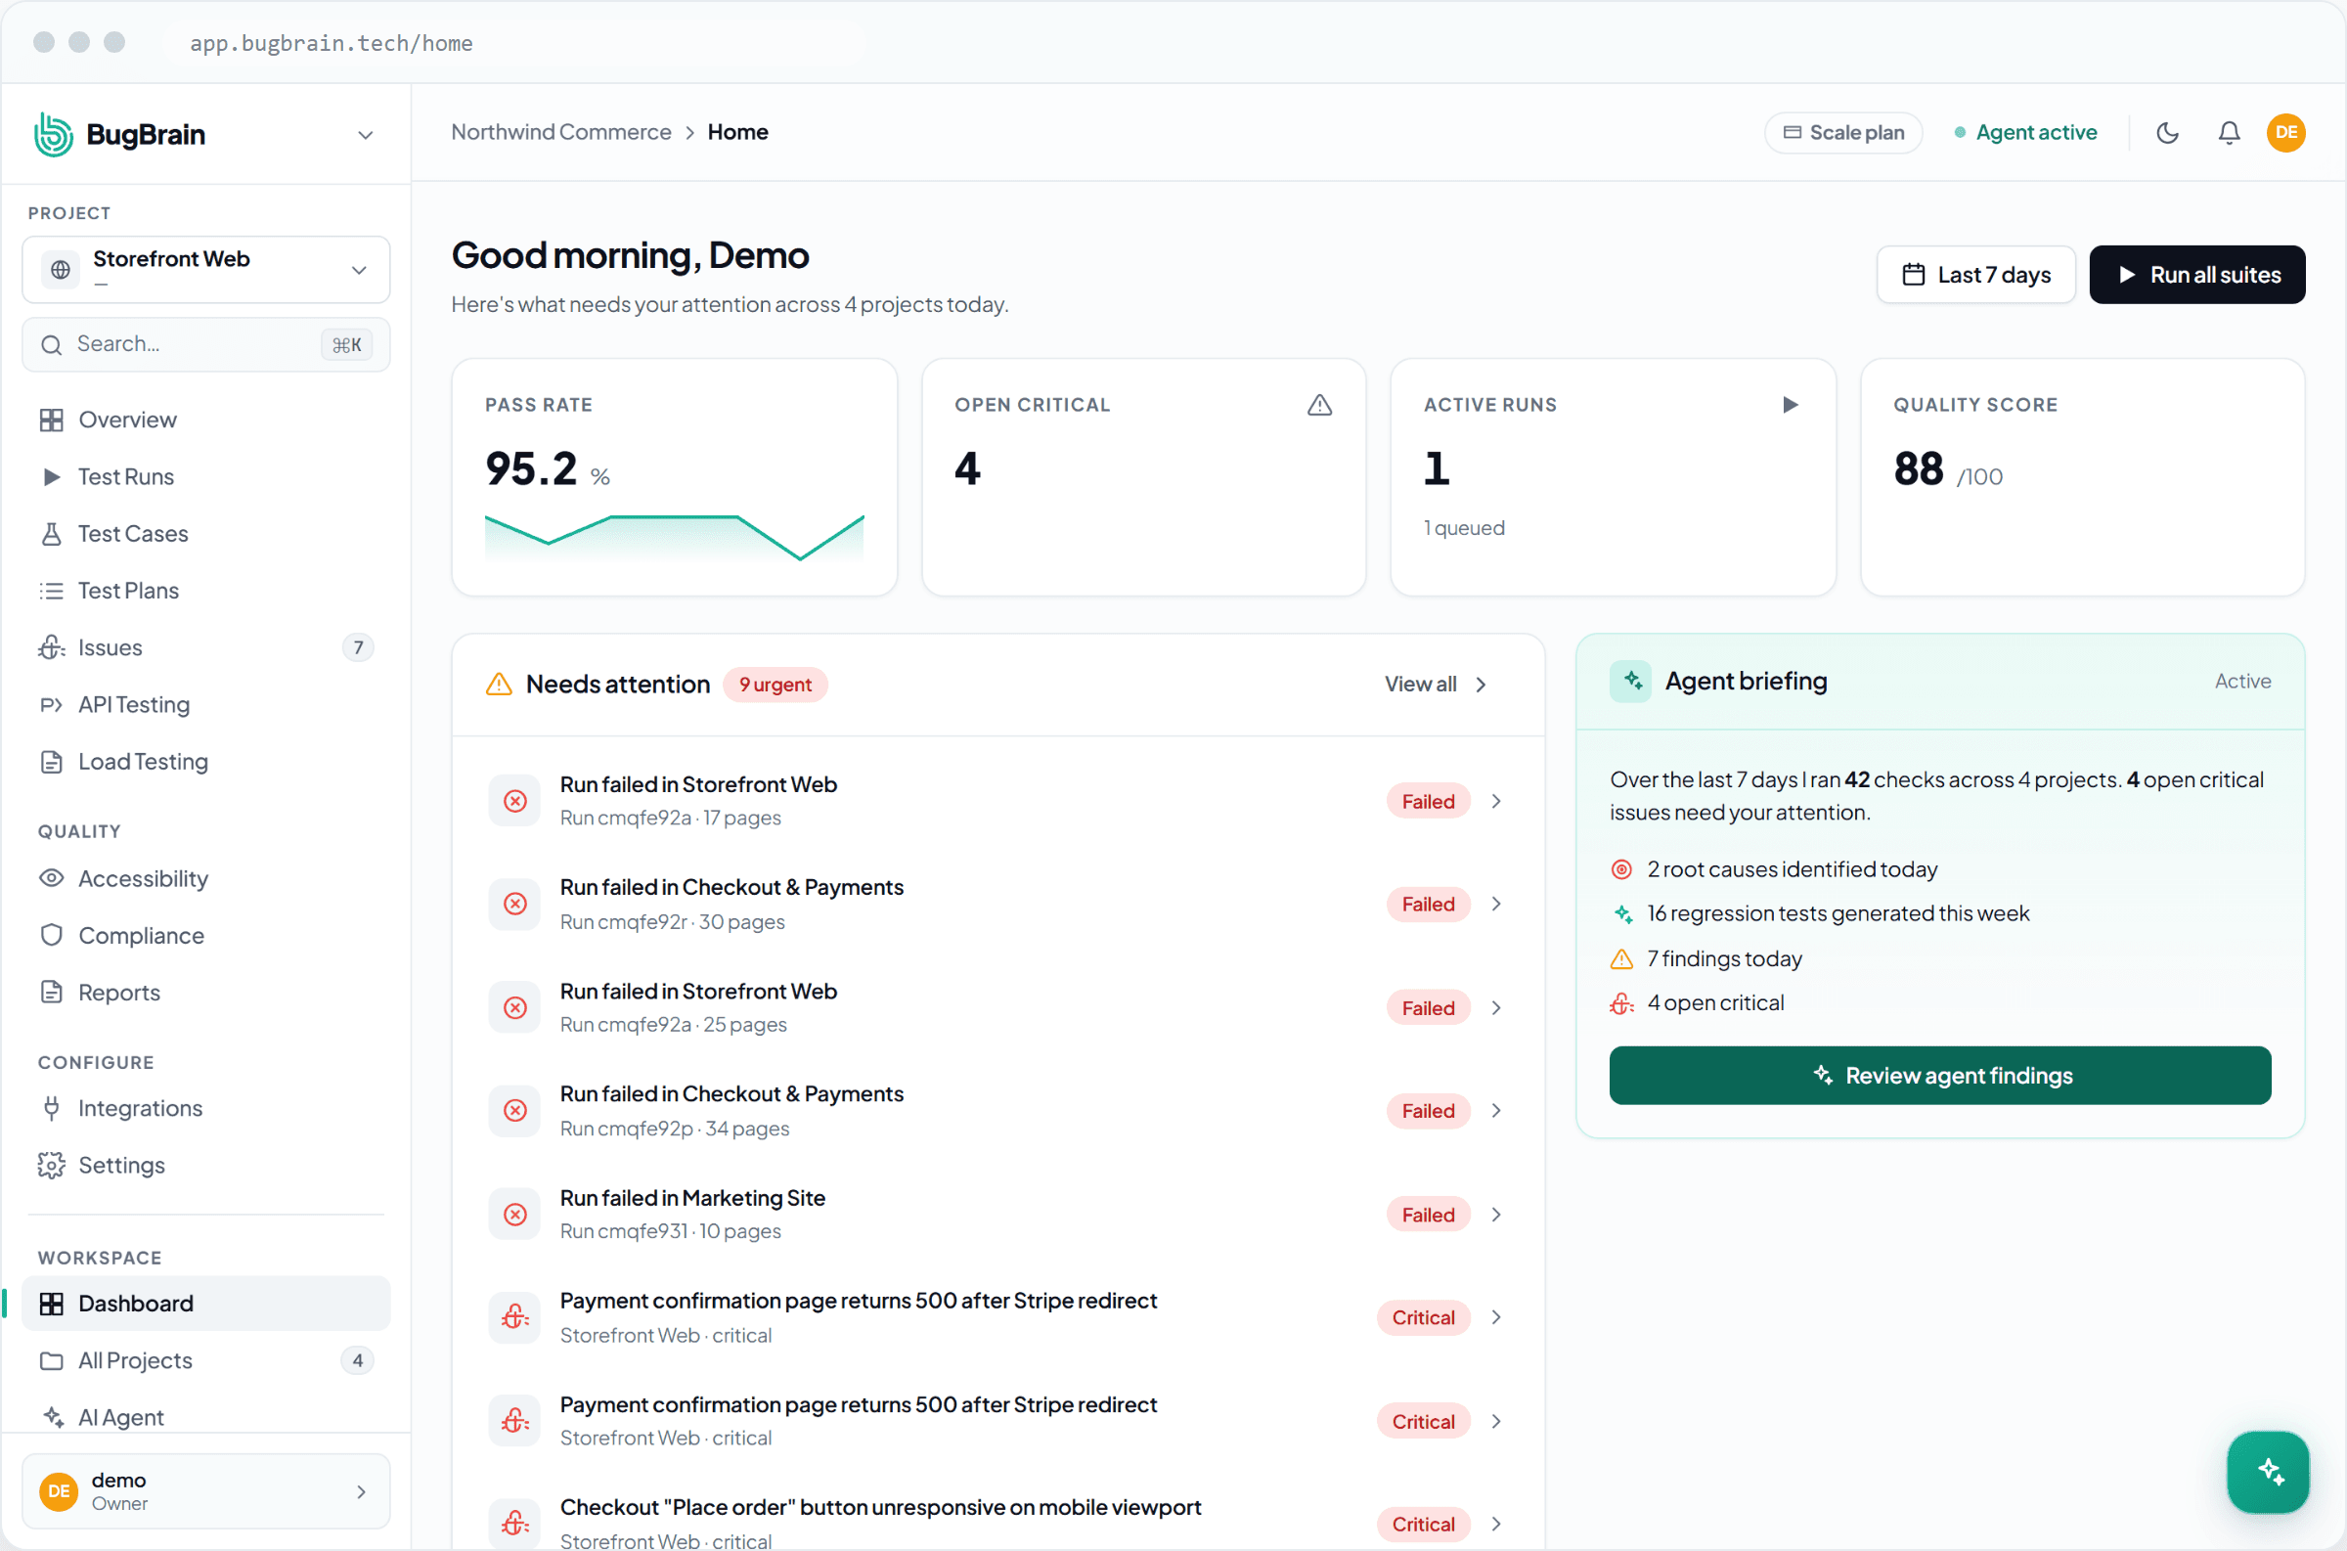Click the Active Runs play icon
The width and height of the screenshot is (2347, 1551).
[x=1791, y=405]
